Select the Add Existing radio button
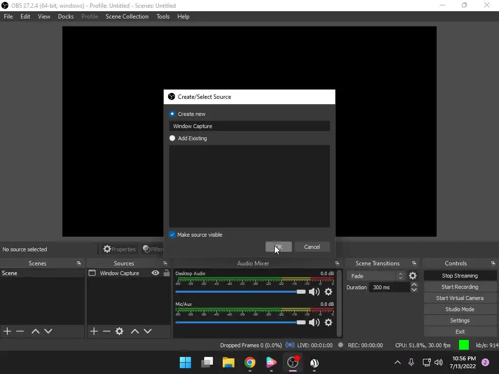Screen dimensions: 499x374 coord(172,138)
